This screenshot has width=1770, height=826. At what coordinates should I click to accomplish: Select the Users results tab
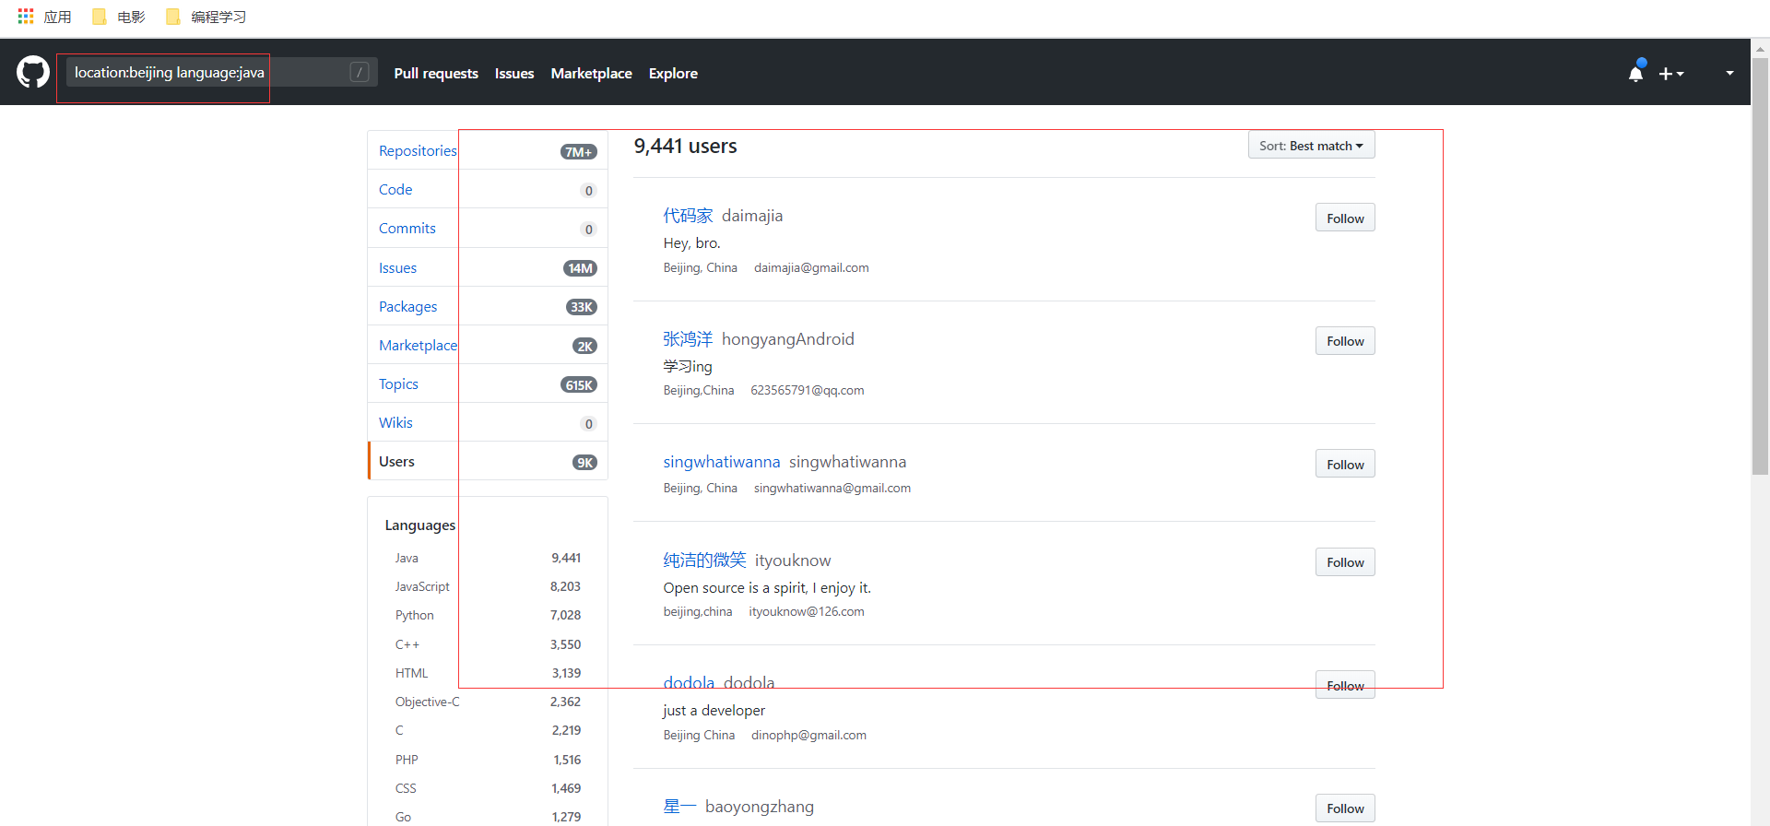tap(488, 461)
